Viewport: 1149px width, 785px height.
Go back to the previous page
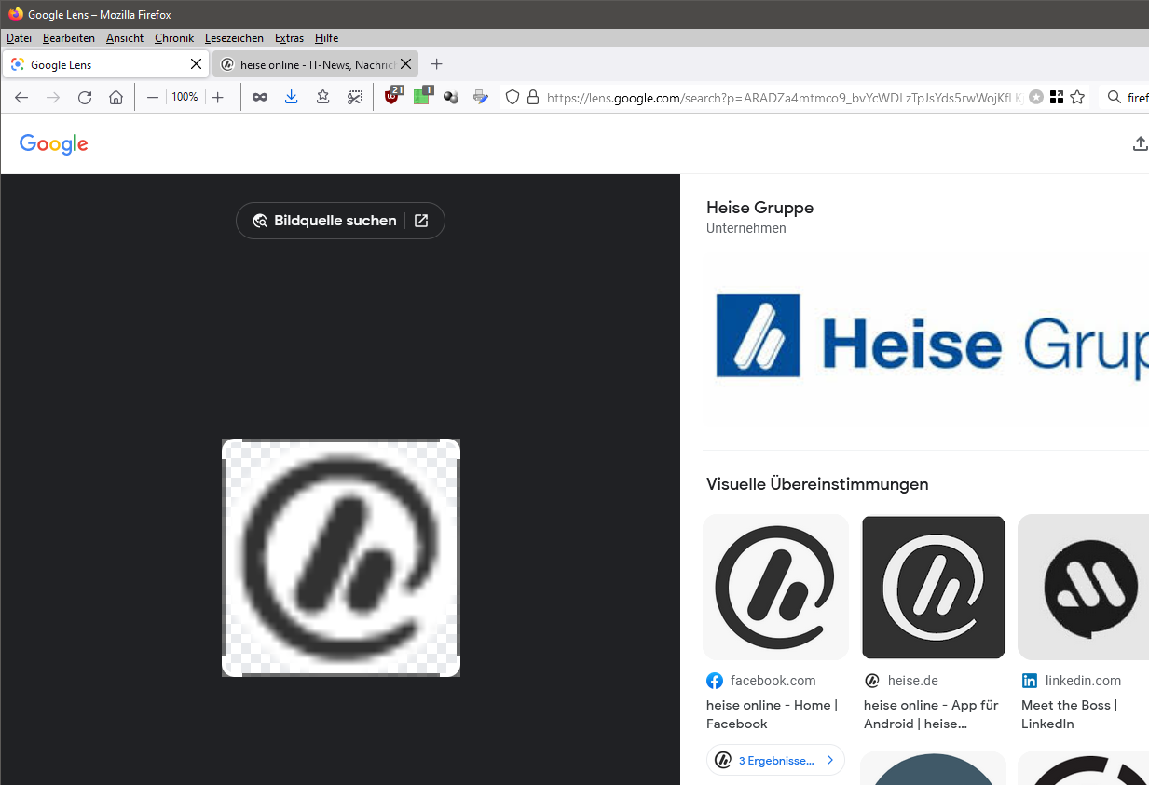[21, 97]
